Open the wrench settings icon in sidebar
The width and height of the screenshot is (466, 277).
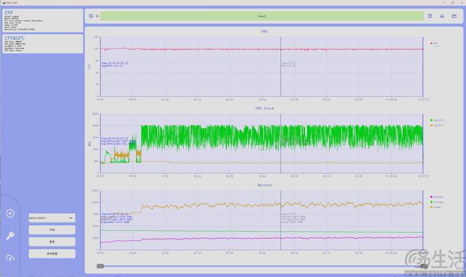(10, 235)
